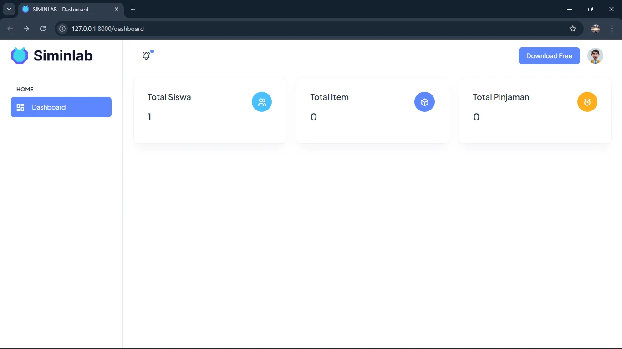Click the Siminlab brand name link
Image resolution: width=622 pixels, height=349 pixels.
point(63,55)
